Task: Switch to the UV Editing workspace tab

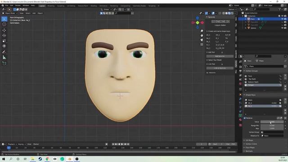Action: tap(71, 6)
